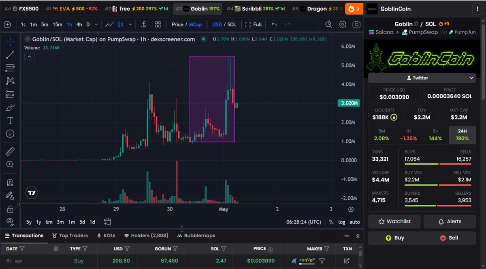The width and height of the screenshot is (486, 269).
Task: Undo last chart action
Action: click(274, 24)
